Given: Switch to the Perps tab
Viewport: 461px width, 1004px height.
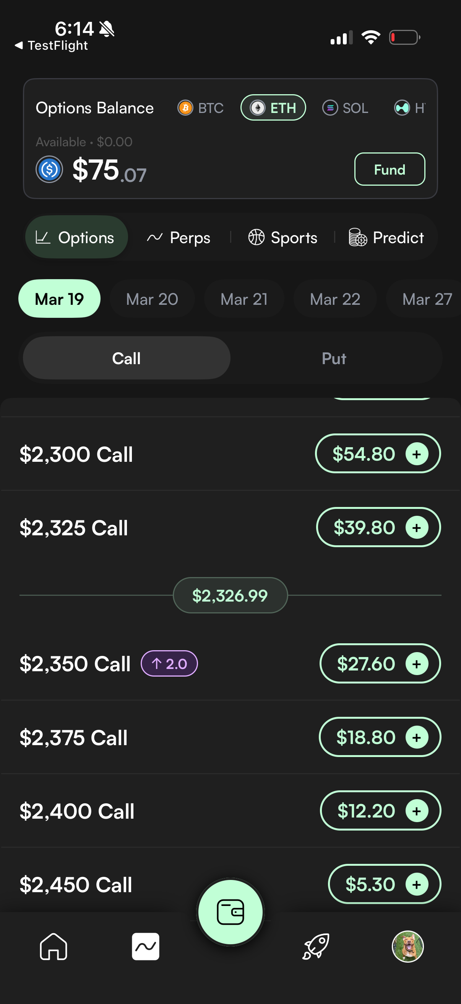Looking at the screenshot, I should [179, 237].
